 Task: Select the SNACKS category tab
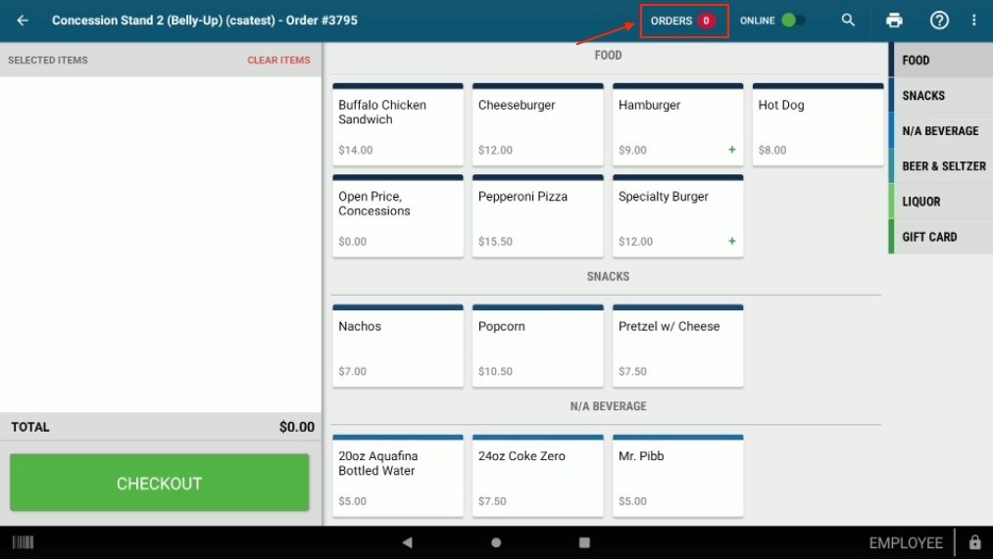coord(941,96)
